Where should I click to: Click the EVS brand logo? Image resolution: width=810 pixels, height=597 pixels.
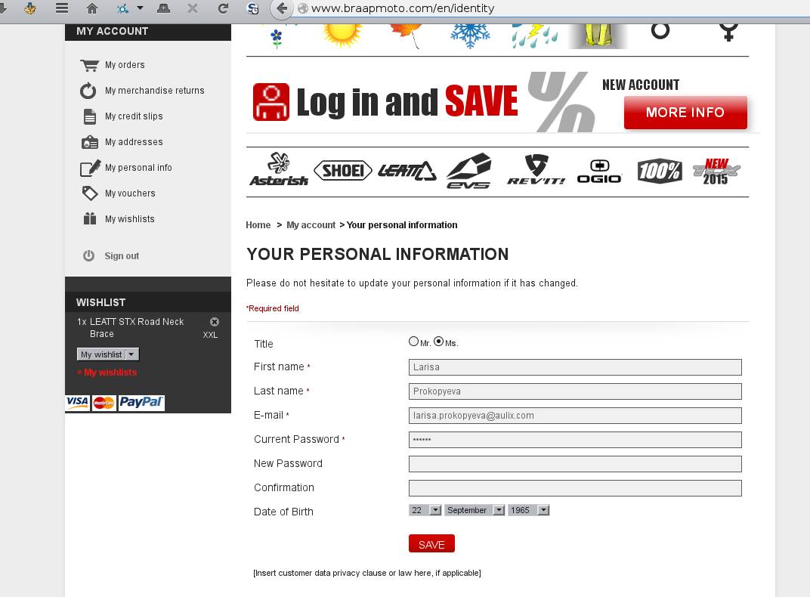click(468, 171)
